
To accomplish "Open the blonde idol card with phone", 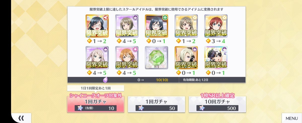I will pyautogui.click(x=186, y=58).
